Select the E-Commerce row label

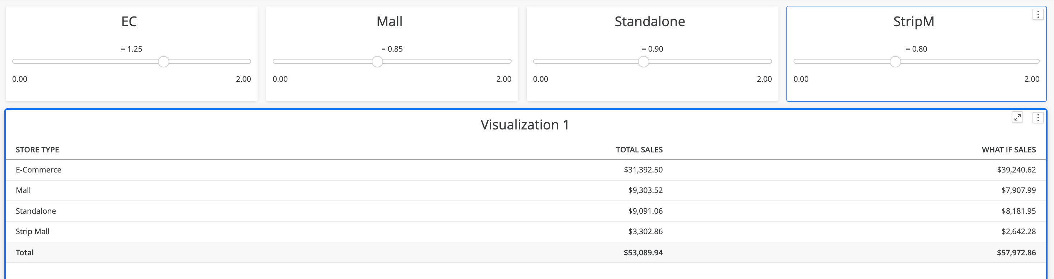(x=38, y=170)
